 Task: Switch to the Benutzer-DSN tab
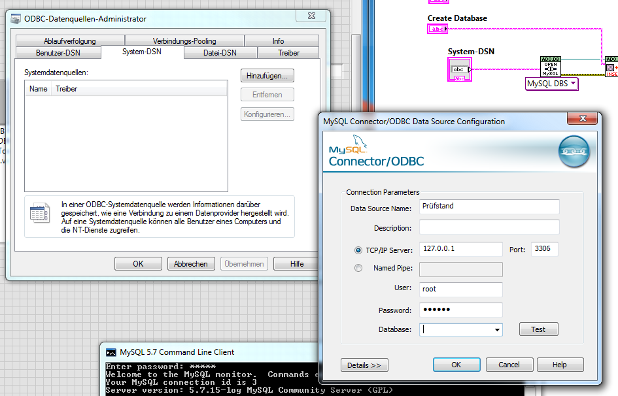tap(58, 53)
